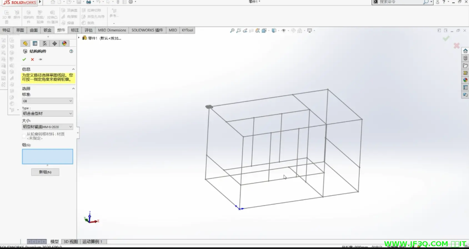The width and height of the screenshot is (469, 249).
Task: Switch to the 运动算例 1 tab
Action: [92, 242]
